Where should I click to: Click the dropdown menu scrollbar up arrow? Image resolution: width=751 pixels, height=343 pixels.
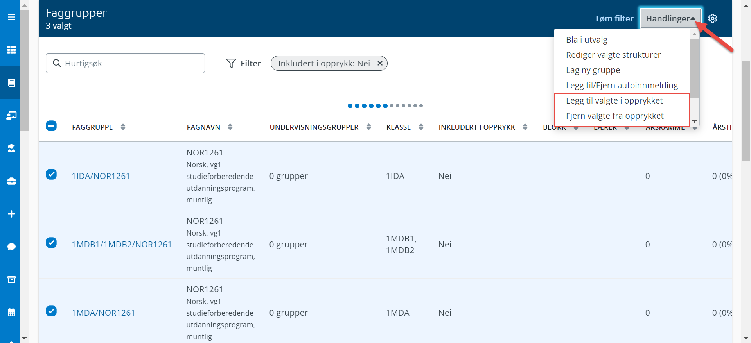coord(695,34)
